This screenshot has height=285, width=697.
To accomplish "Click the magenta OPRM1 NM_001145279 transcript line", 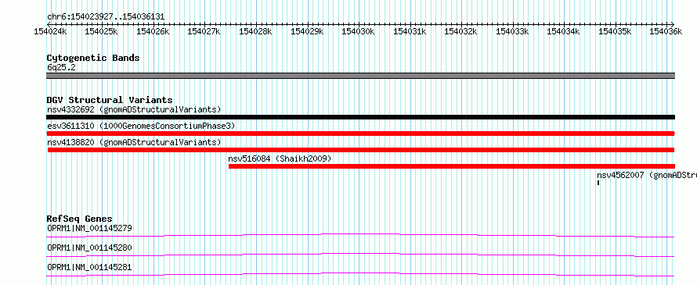I will [x=361, y=235].
